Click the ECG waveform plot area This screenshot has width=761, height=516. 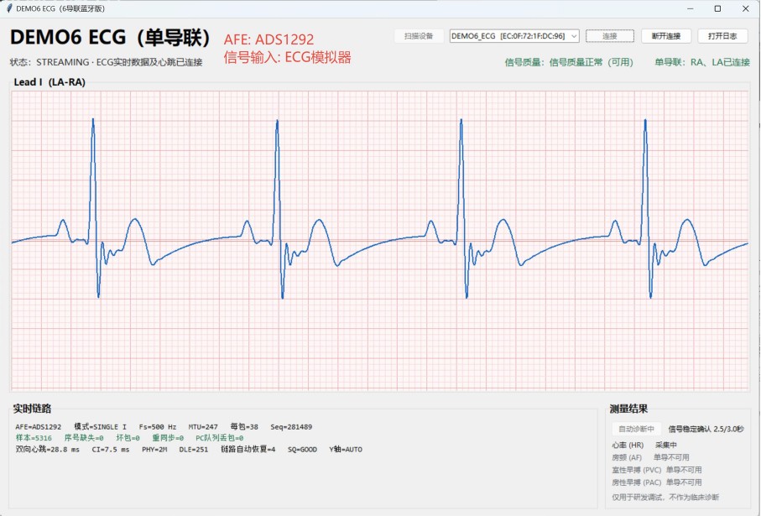(x=379, y=240)
